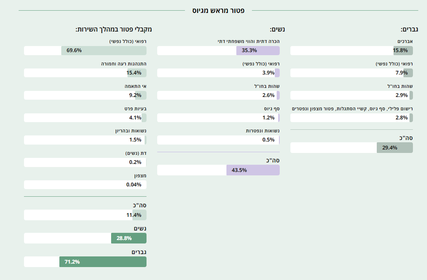Viewport: 427px width, 280px height.
Task: Select the בעיות פרט 4.1% bar
Action: (x=85, y=118)
